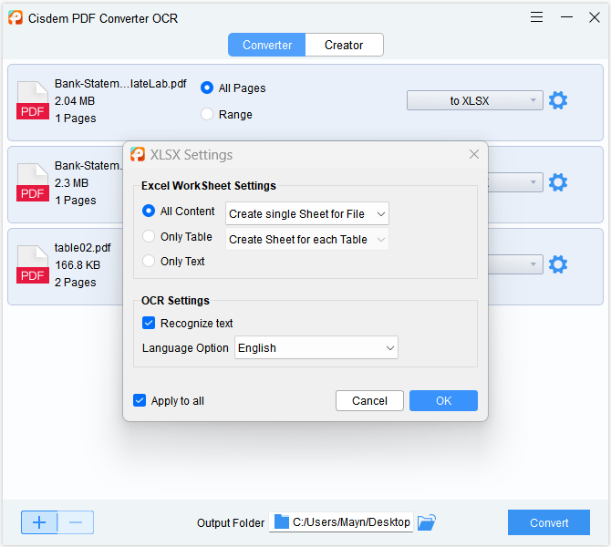Click Cisdem logo in XLSX Settings title
611x547 pixels.
point(138,154)
